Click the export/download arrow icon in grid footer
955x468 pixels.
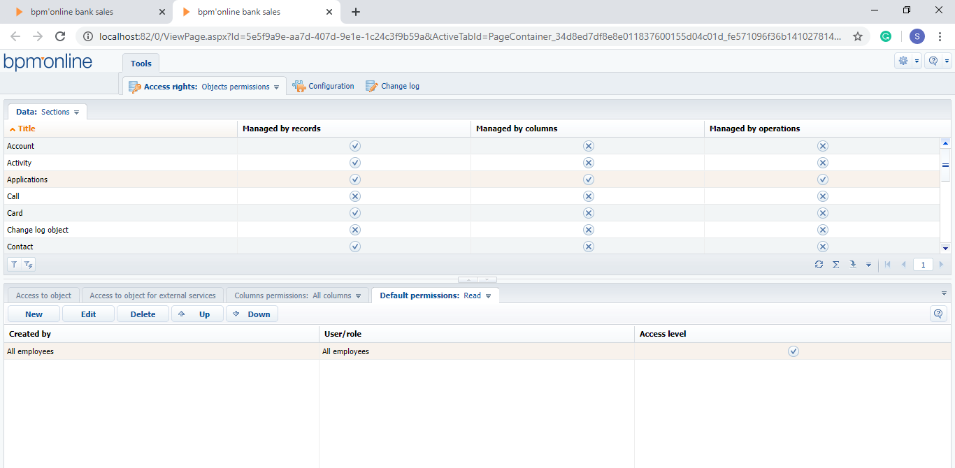coord(853,265)
